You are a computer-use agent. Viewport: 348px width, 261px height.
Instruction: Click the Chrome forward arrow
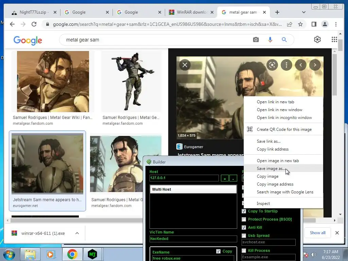click(23, 24)
